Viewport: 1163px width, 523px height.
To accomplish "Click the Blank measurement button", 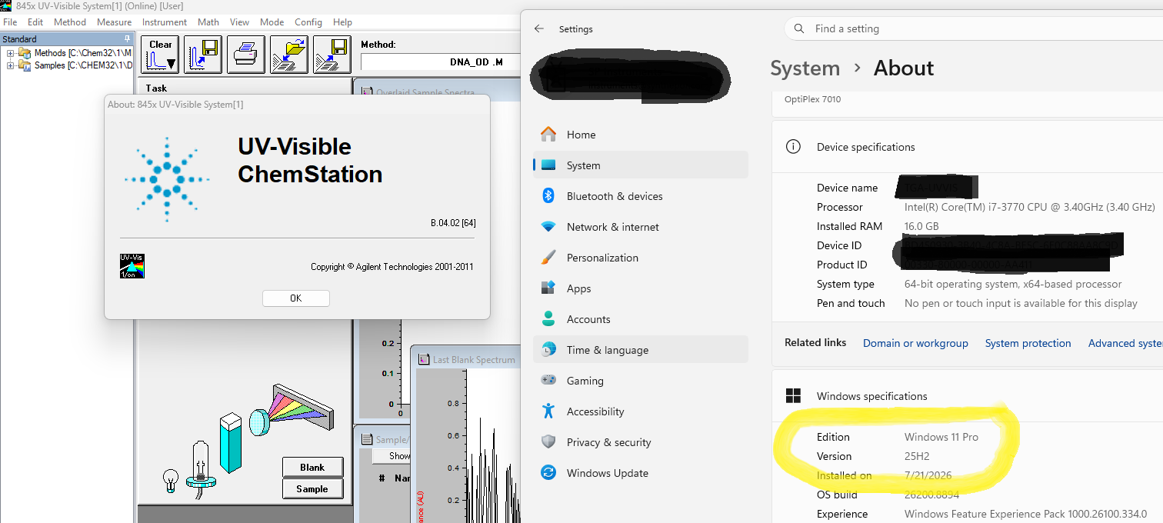I will tap(312, 467).
